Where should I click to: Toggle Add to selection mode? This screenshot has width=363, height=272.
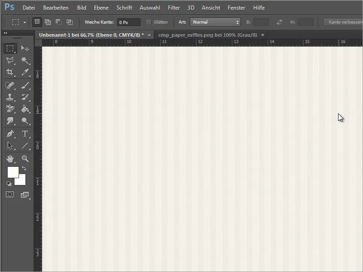(x=47, y=22)
